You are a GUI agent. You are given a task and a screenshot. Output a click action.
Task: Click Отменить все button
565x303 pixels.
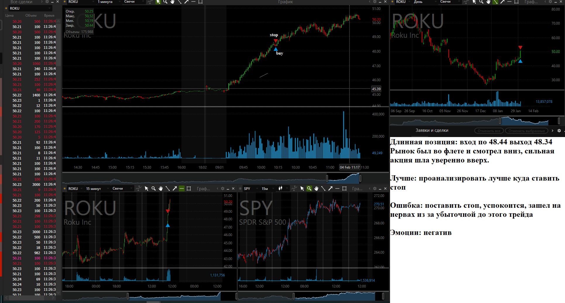(x=489, y=131)
